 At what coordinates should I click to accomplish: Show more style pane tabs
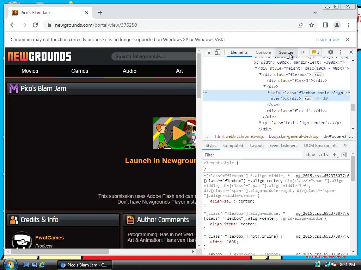click(x=345, y=145)
